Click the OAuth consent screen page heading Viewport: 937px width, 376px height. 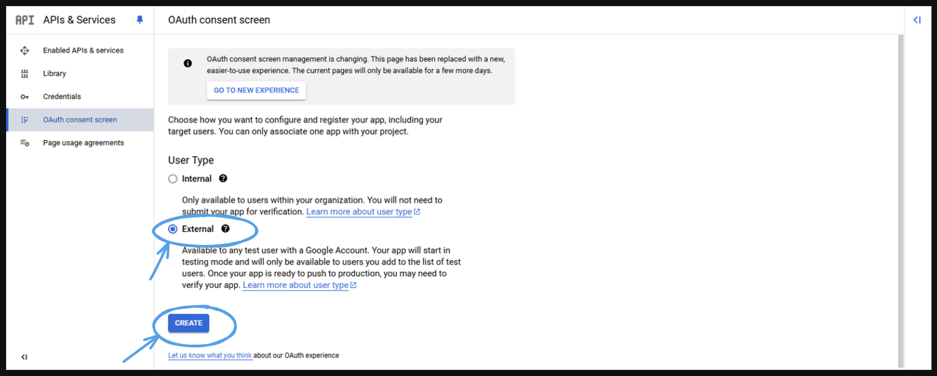coord(219,20)
